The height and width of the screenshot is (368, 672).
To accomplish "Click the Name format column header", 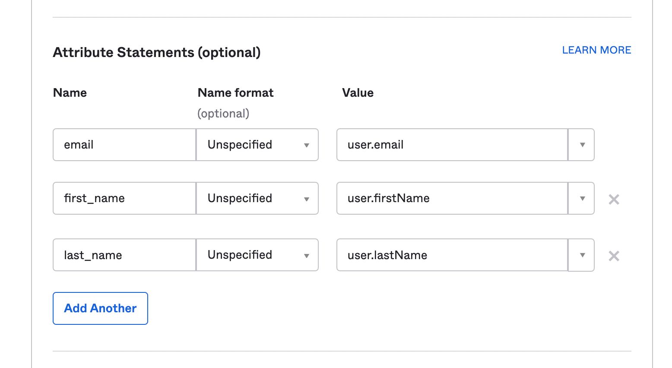I will coord(235,93).
